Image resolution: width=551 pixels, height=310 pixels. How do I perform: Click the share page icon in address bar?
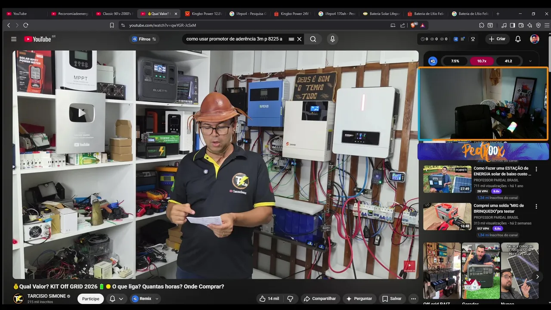402,25
